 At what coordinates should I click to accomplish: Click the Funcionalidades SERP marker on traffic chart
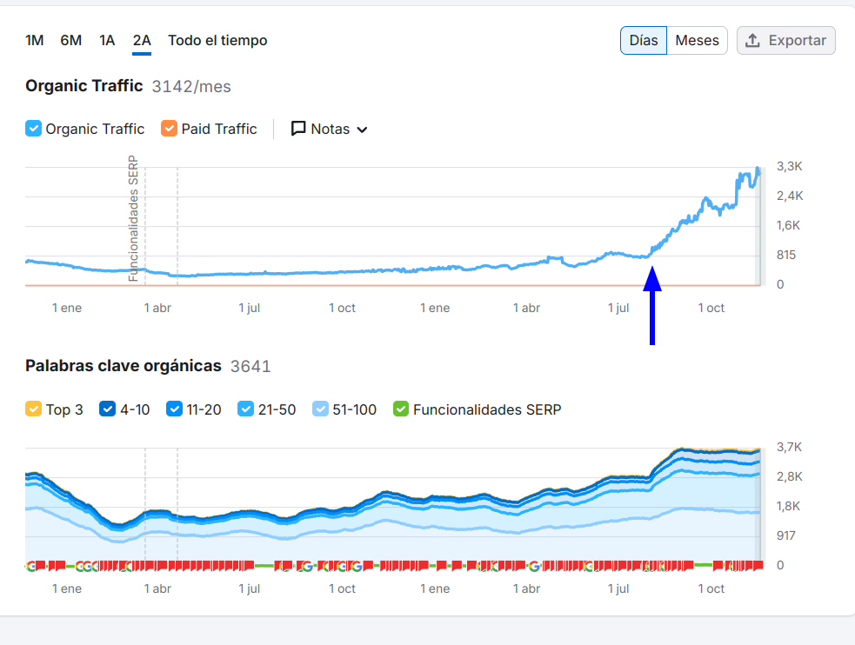point(133,219)
